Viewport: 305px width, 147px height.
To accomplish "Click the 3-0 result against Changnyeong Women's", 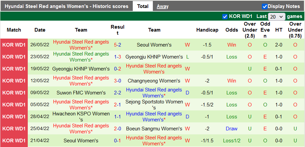I will coord(117,81).
